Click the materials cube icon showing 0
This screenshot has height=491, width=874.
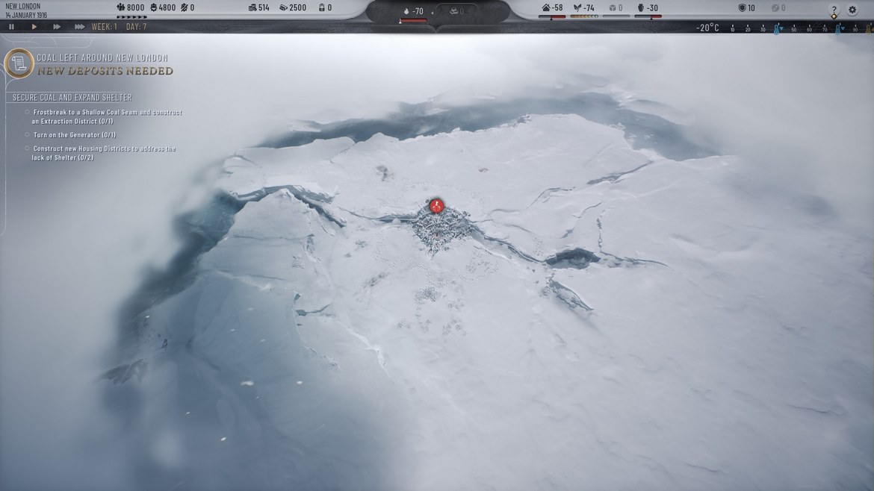pyautogui.click(x=613, y=7)
